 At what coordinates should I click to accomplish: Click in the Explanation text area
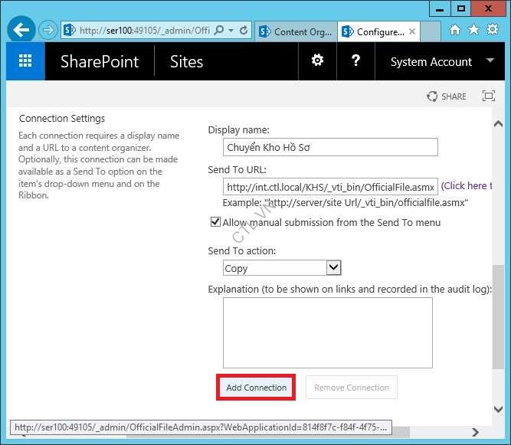(327, 332)
